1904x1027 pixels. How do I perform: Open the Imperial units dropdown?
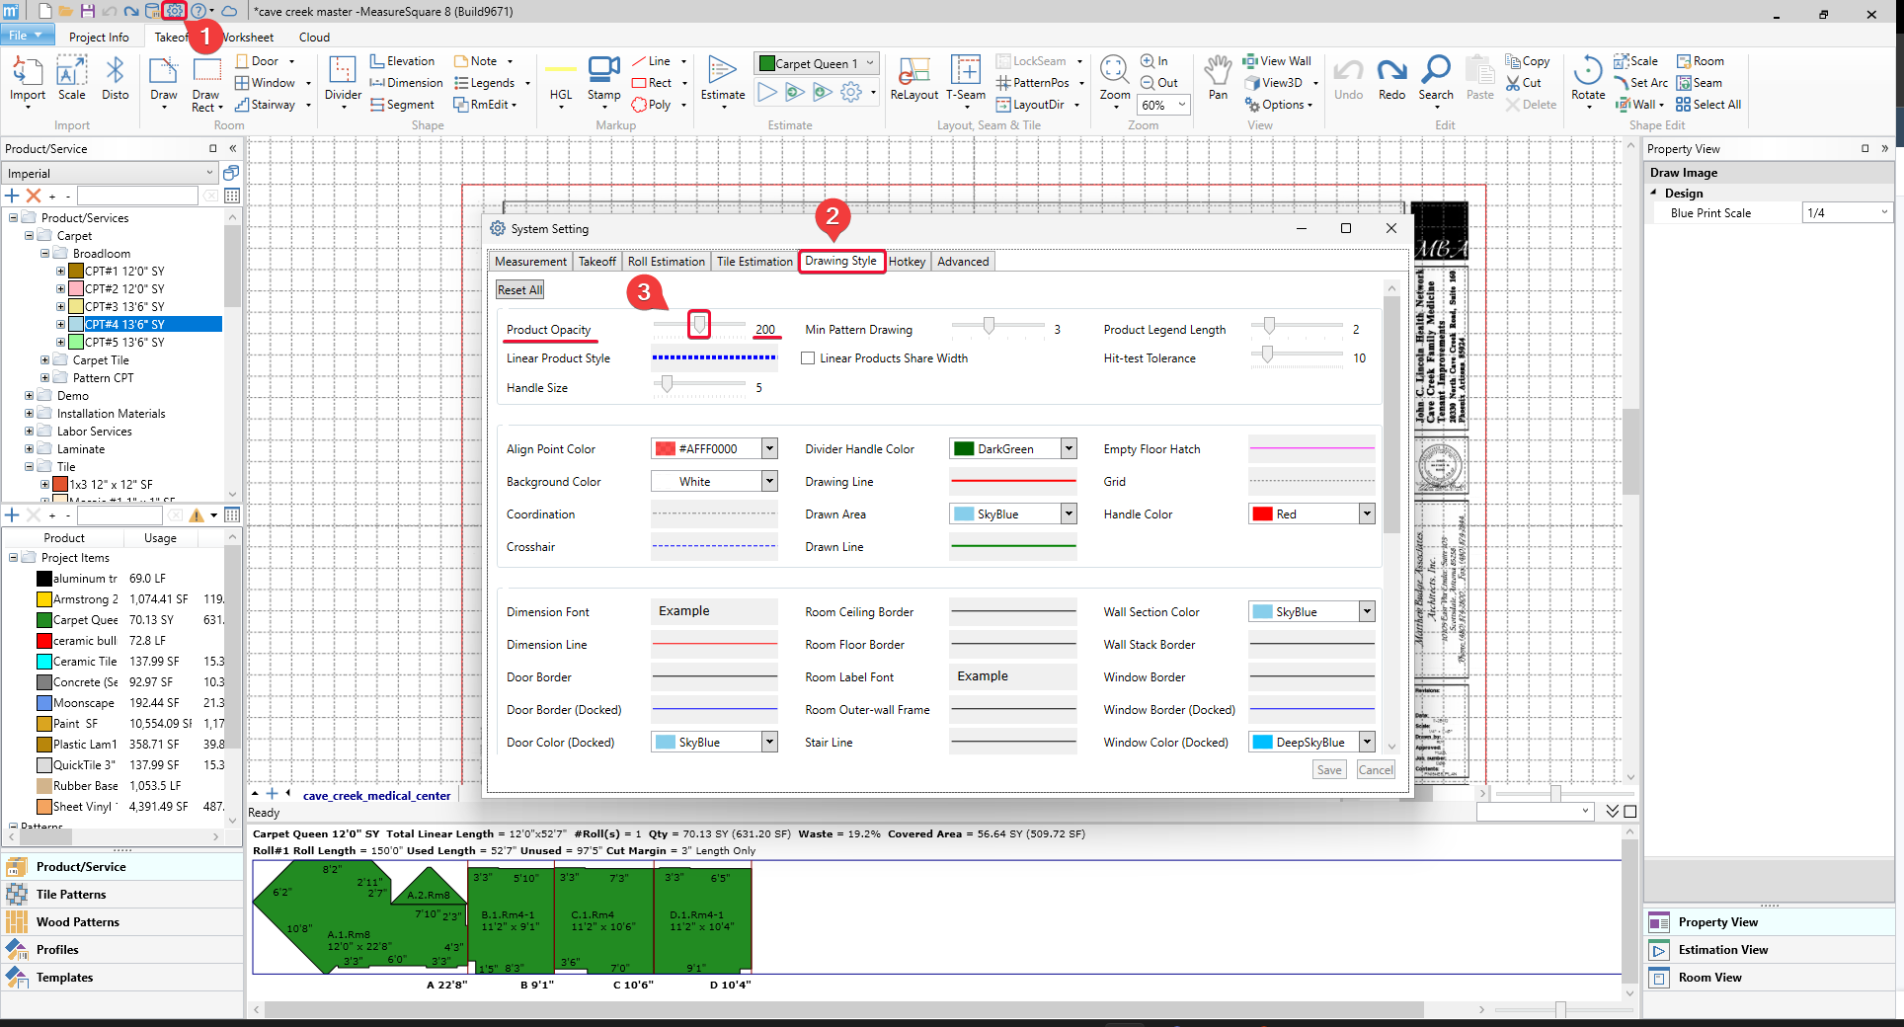point(209,173)
